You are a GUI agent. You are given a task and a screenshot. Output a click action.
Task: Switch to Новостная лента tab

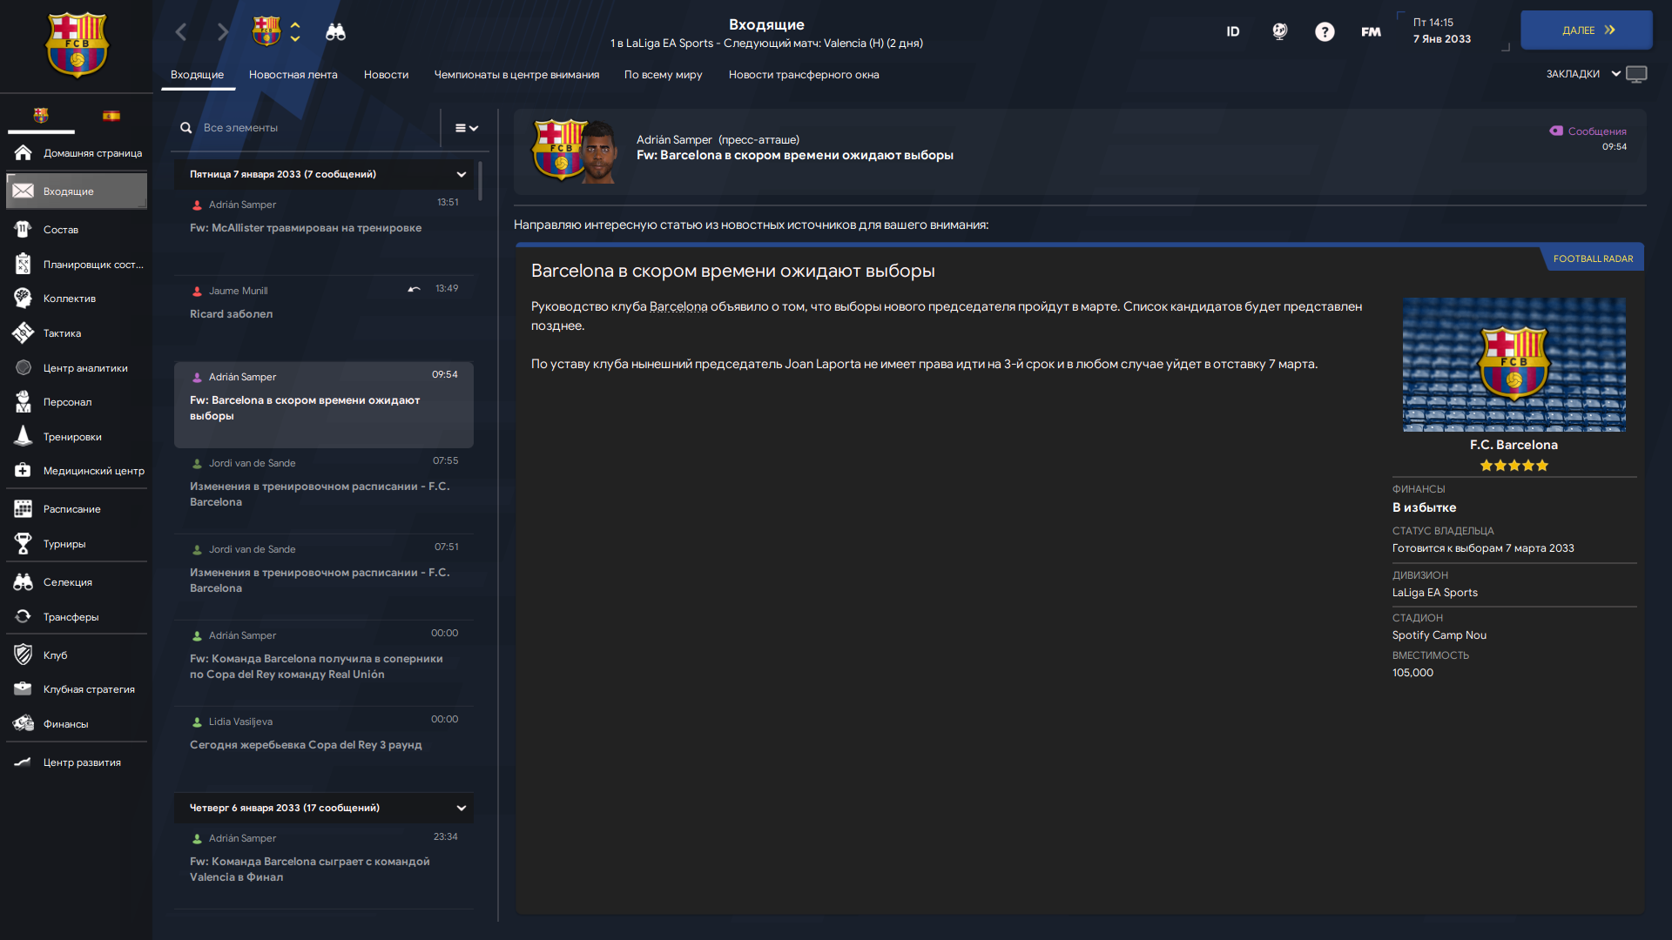tap(293, 75)
